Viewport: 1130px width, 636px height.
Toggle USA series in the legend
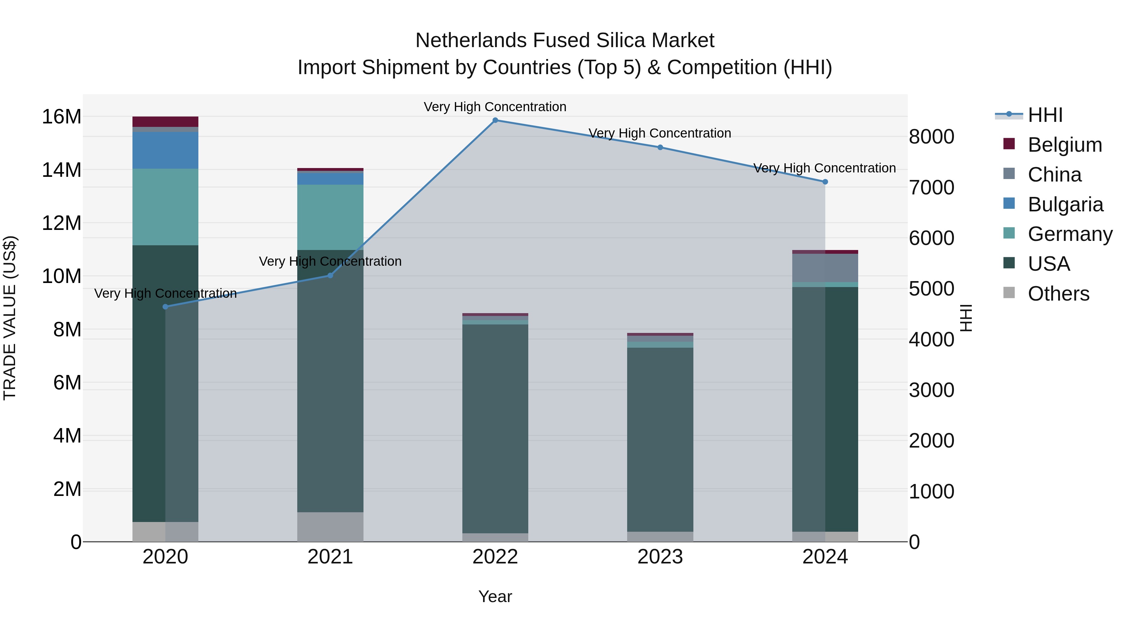point(1036,264)
